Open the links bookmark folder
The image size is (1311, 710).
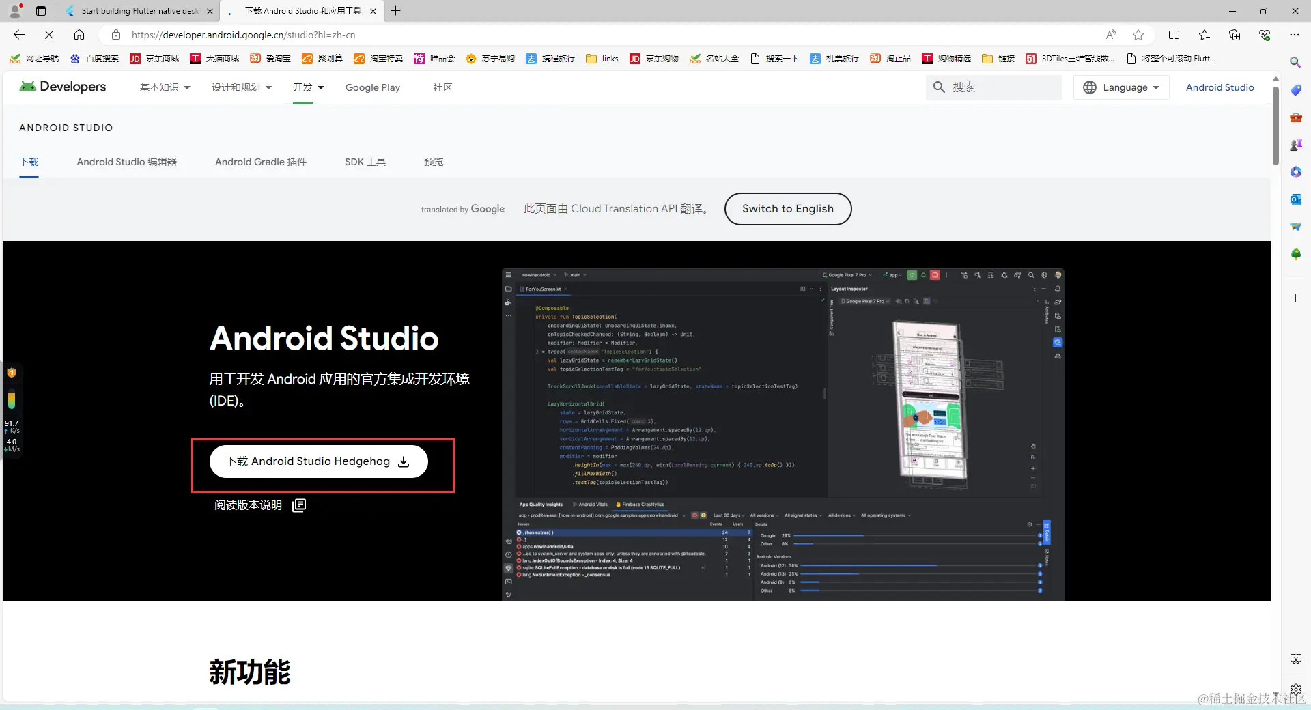602,59
